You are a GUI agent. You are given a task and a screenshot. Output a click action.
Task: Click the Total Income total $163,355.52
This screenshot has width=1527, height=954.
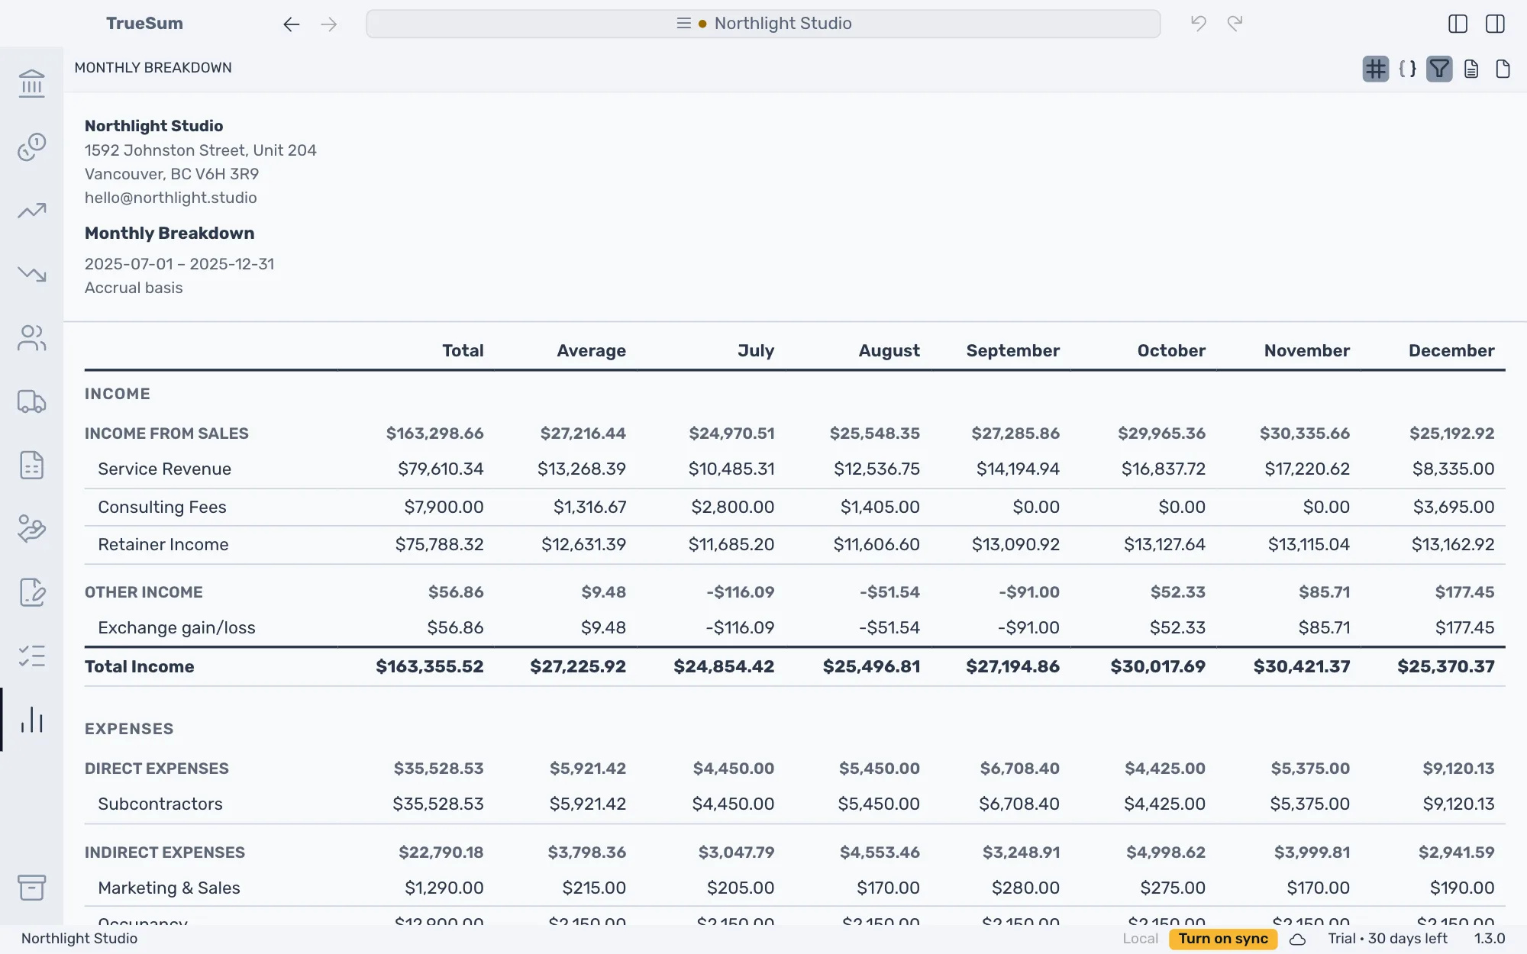point(429,667)
